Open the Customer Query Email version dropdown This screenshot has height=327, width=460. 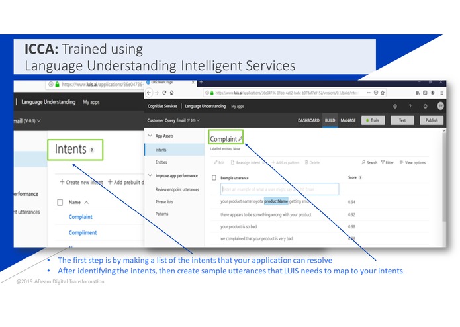(x=199, y=120)
